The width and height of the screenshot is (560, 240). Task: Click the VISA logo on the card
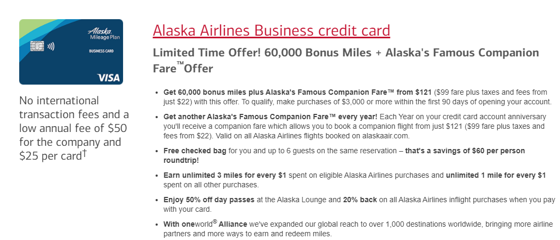click(x=108, y=78)
